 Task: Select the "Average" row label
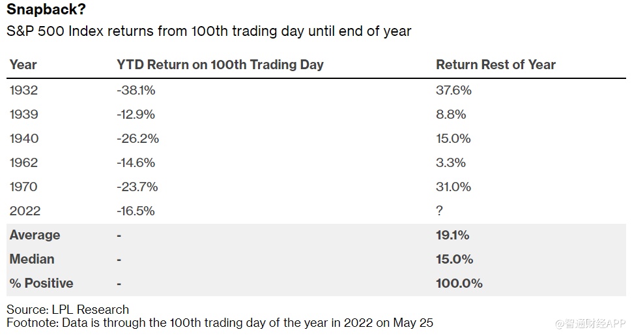click(x=35, y=235)
